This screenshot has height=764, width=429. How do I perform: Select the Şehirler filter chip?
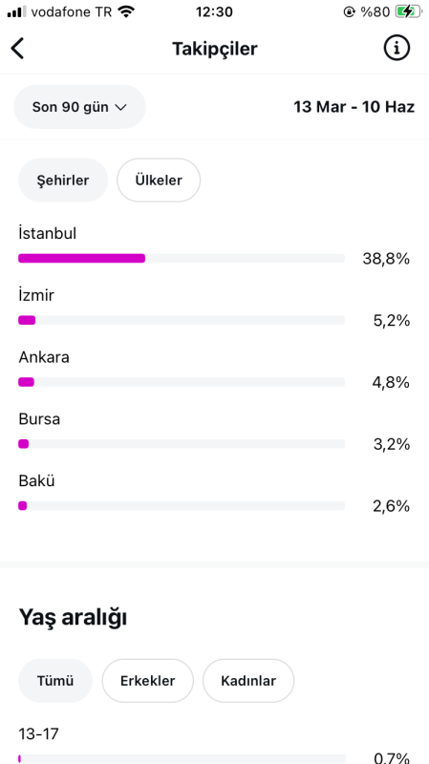pyautogui.click(x=63, y=180)
